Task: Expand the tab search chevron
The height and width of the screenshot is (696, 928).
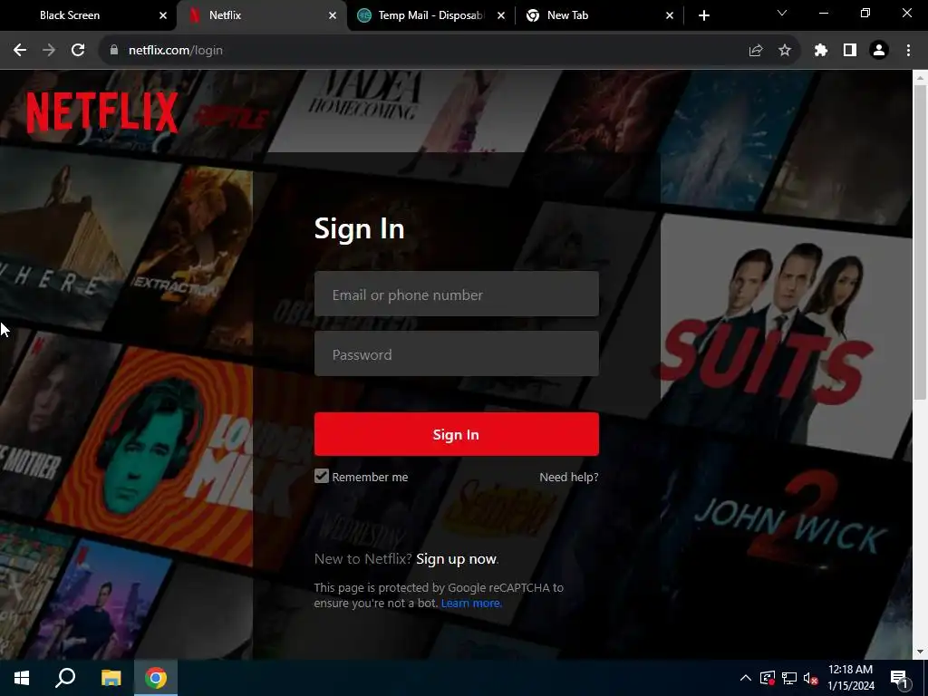Action: tap(782, 13)
